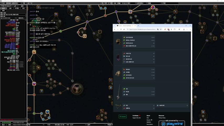
Task: Open the Statistics footer link
Action: click(x=149, y=122)
